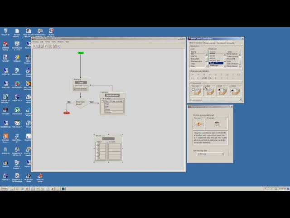
Task: Open the Set missing data dropdown
Action: click(210, 154)
